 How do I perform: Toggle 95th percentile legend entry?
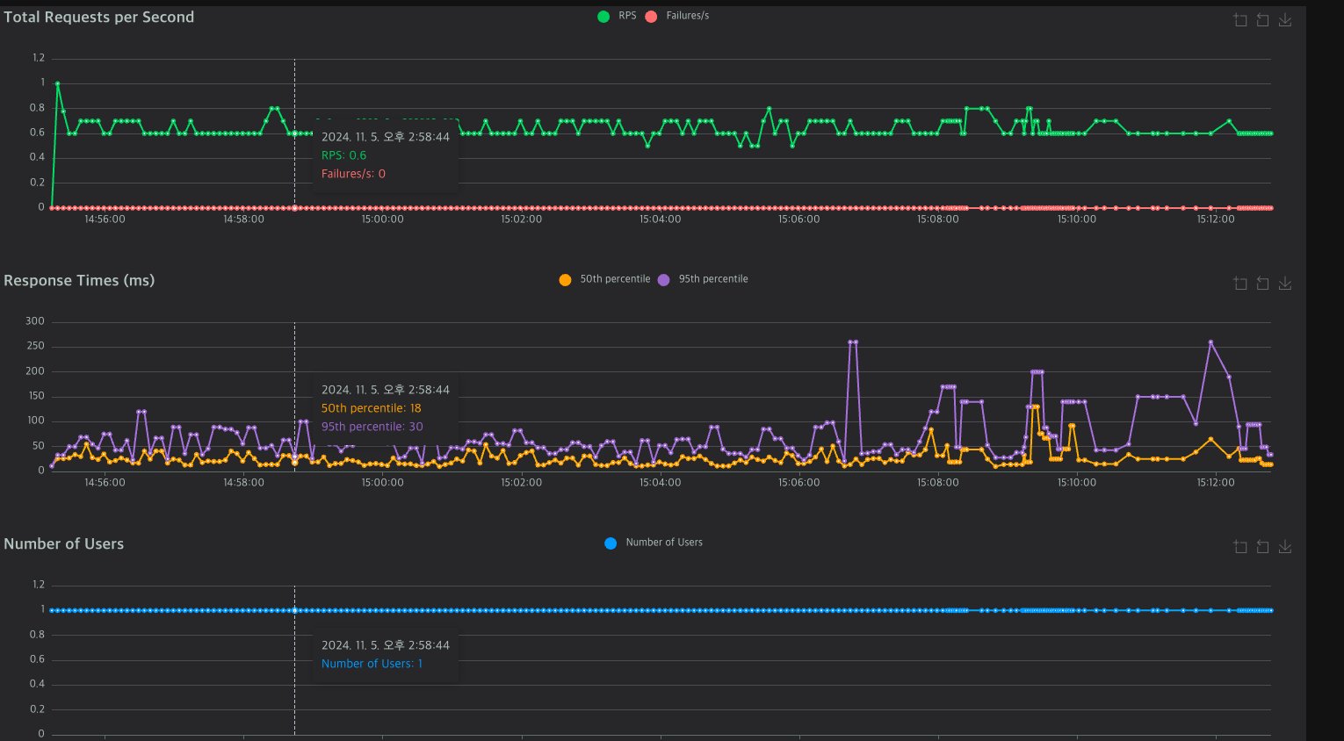703,279
